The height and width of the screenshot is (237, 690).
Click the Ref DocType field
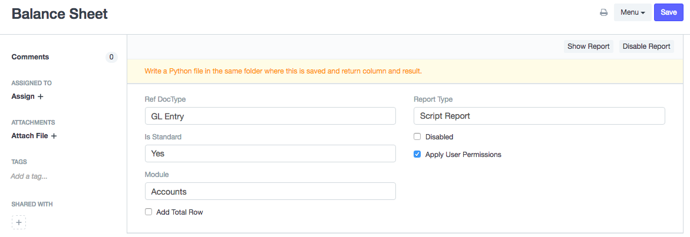pos(270,116)
